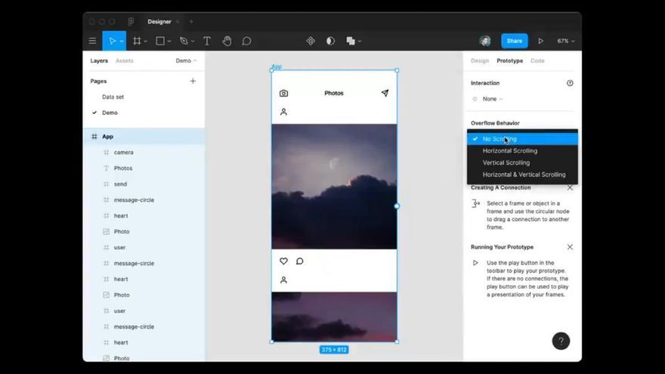665x374 pixels.
Task: Click the contrast Mask icon
Action: point(330,41)
